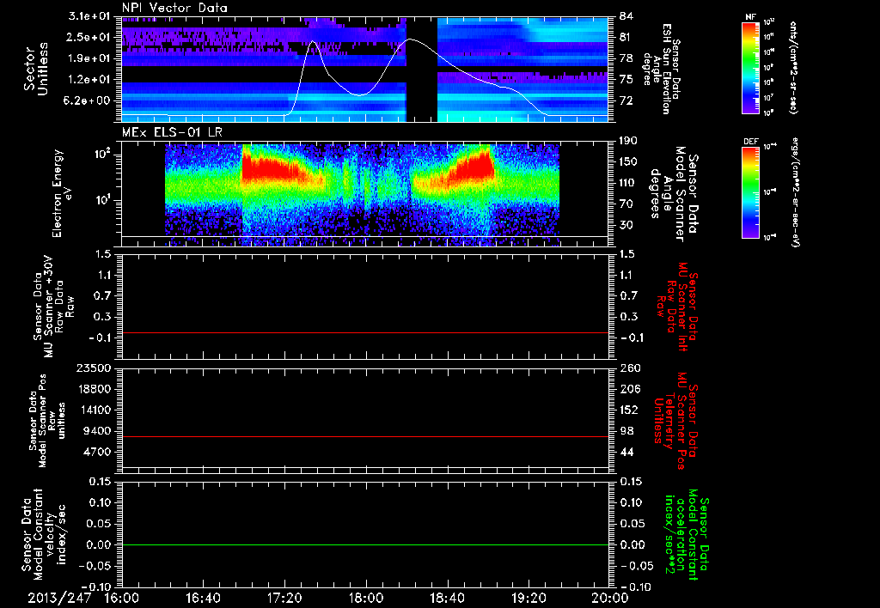Image resolution: width=880 pixels, height=608 pixels.
Task: Click the black data gap in NPI plot
Action: point(421,69)
